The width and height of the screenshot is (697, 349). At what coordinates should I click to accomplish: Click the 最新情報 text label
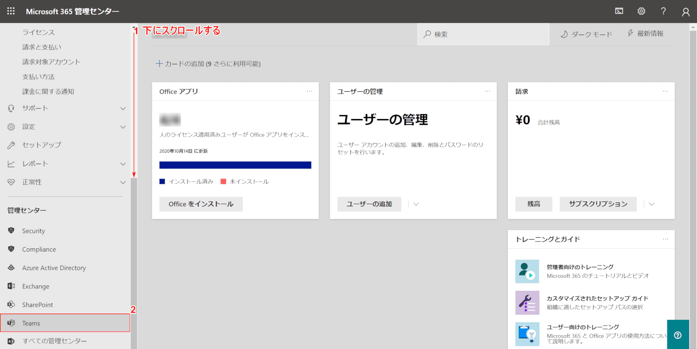pyautogui.click(x=651, y=33)
